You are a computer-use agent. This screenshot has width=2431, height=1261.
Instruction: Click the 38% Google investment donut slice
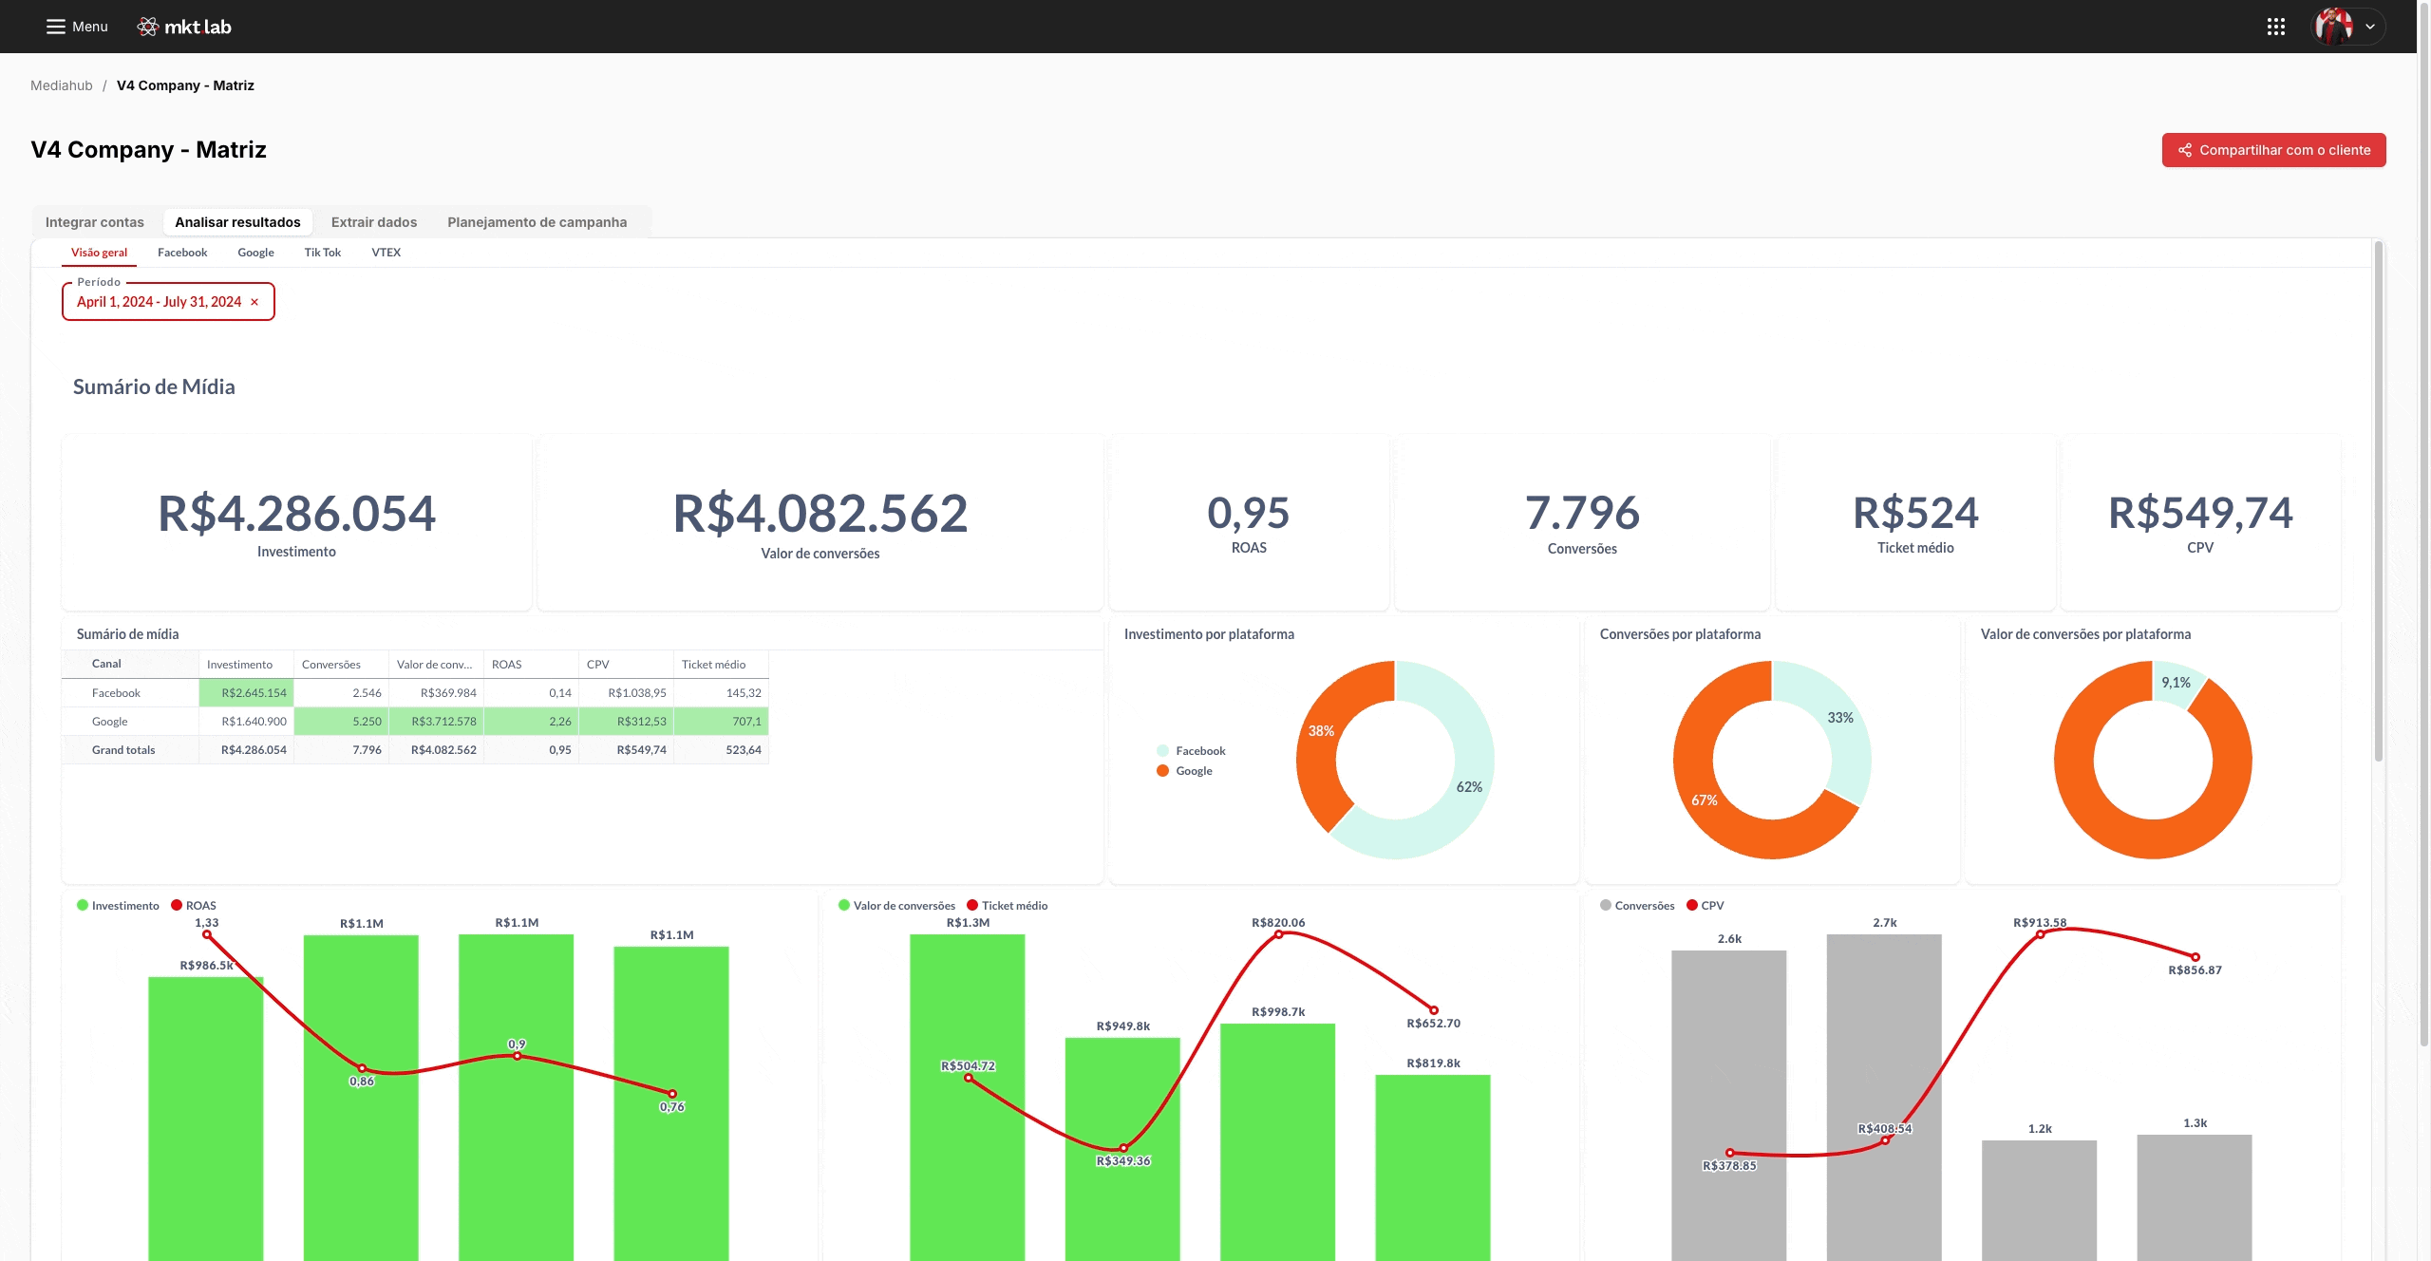click(x=1323, y=733)
